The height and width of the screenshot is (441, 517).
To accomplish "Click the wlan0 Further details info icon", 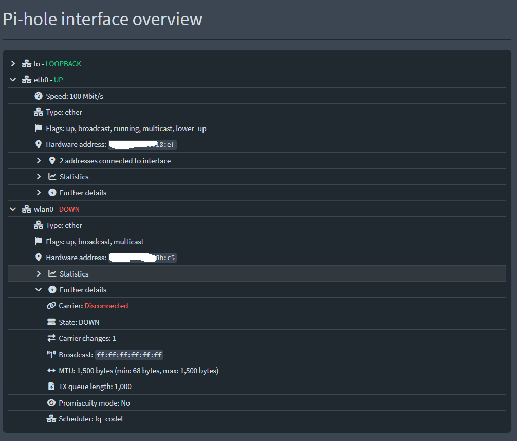I will (x=52, y=289).
